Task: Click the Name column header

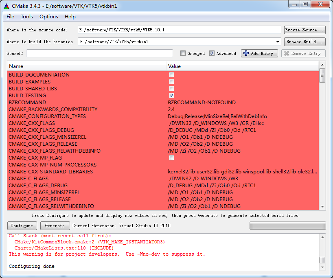Action: pos(87,66)
